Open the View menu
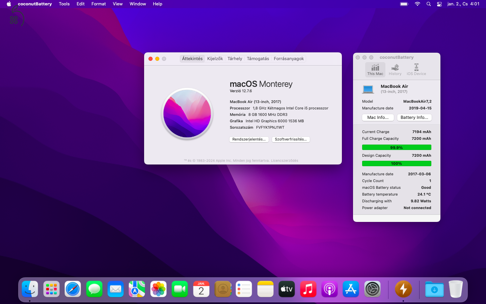486x304 pixels. pyautogui.click(x=118, y=4)
